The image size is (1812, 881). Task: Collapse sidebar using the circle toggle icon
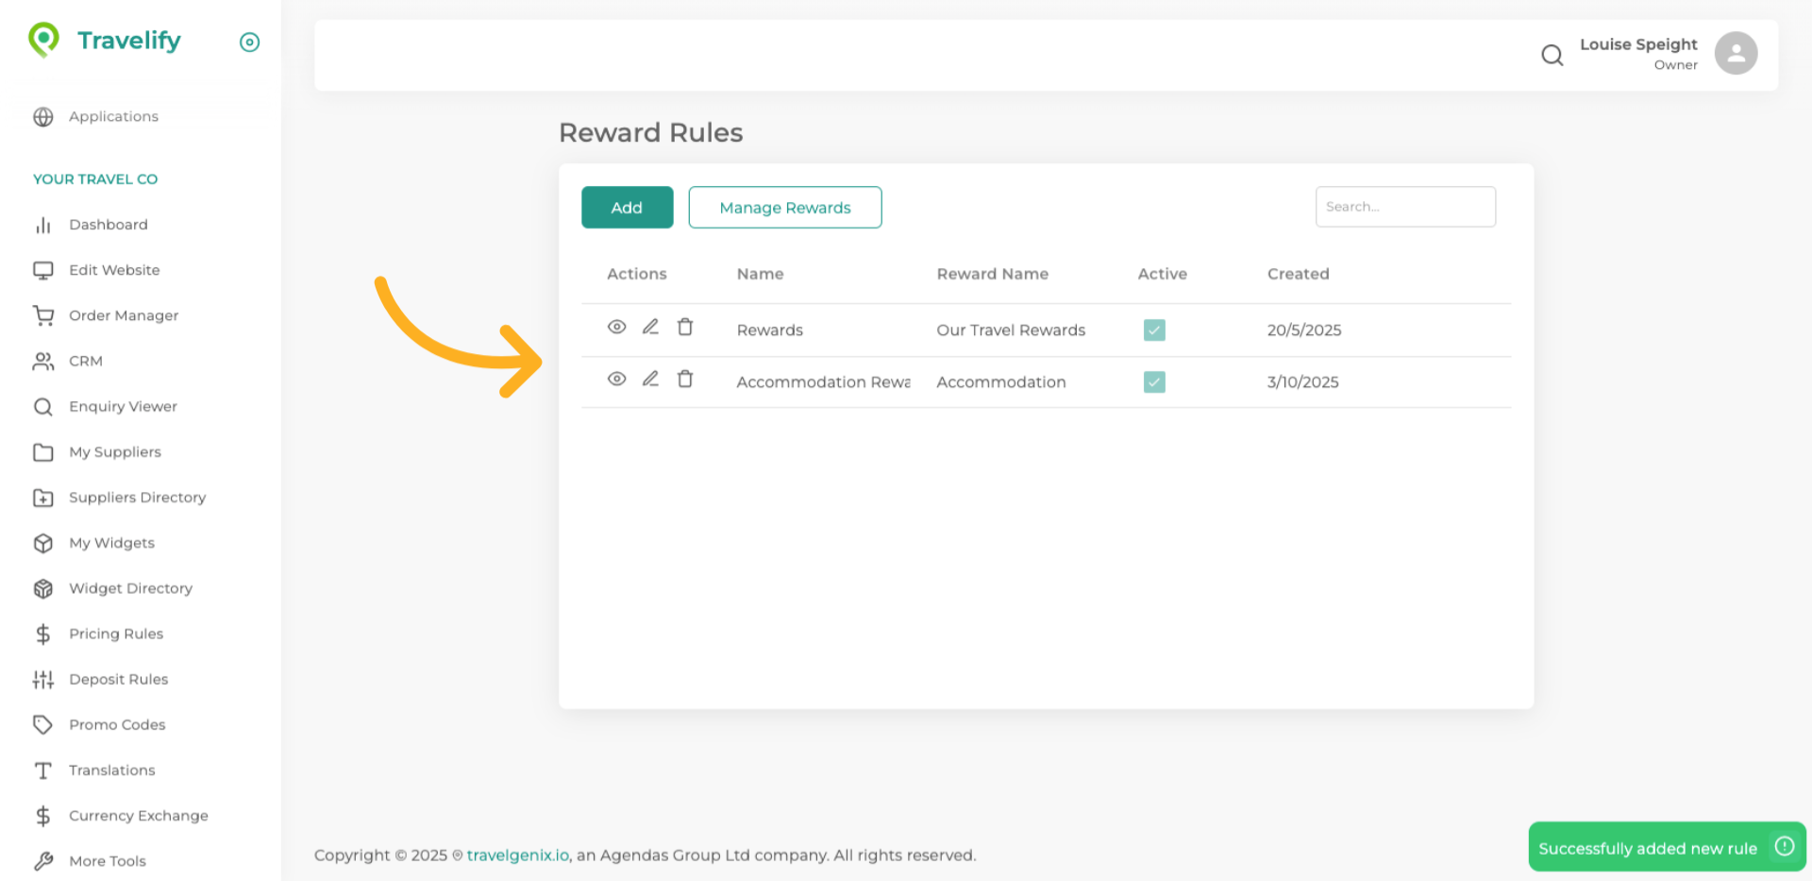pos(249,42)
